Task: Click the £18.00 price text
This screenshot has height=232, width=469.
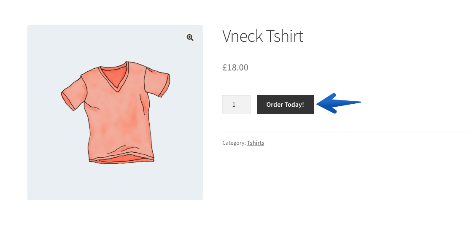Action: pyautogui.click(x=235, y=67)
